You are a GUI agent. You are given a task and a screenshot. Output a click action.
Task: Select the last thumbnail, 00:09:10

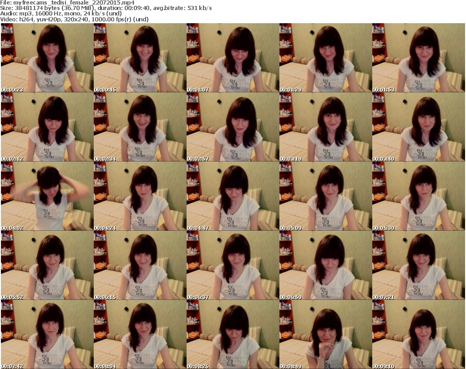click(x=419, y=334)
